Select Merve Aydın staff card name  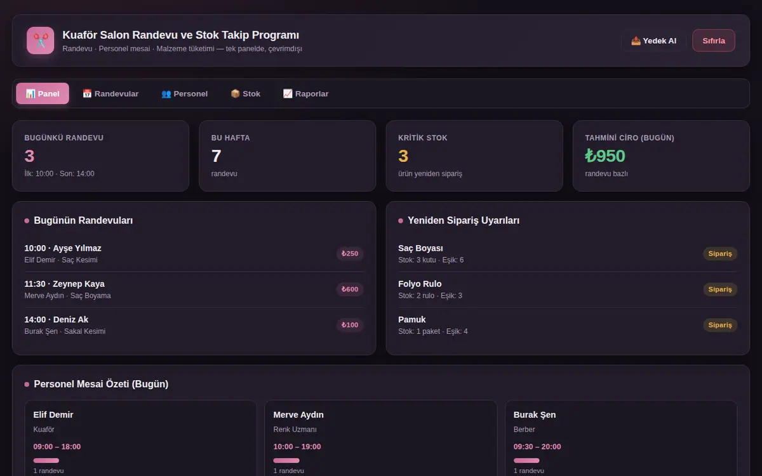click(x=298, y=415)
